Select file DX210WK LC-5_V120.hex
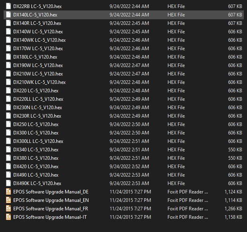Screen dimensions: 247x232 point(39,82)
